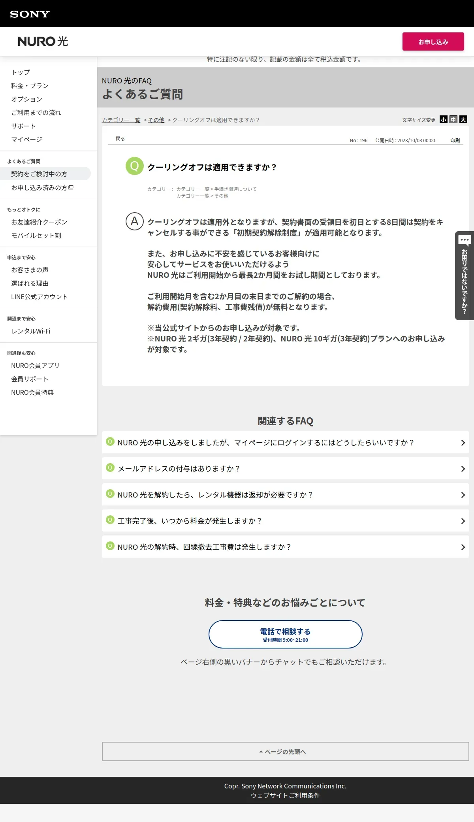The width and height of the screenshot is (474, 822).
Task: Click Q icon beside メールアドレス FAQ
Action: 110,468
